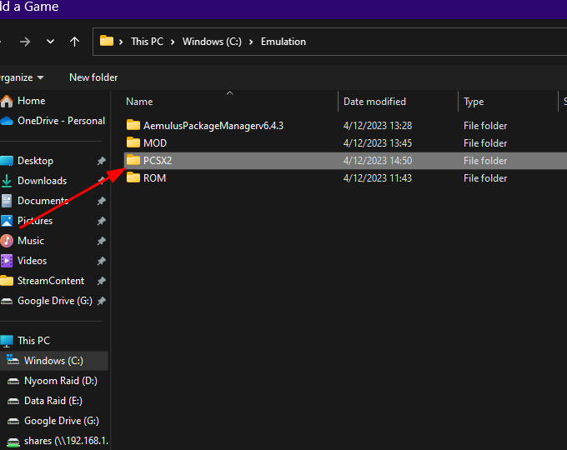The width and height of the screenshot is (567, 450).
Task: Sort by Date modified column header
Action: (x=374, y=102)
